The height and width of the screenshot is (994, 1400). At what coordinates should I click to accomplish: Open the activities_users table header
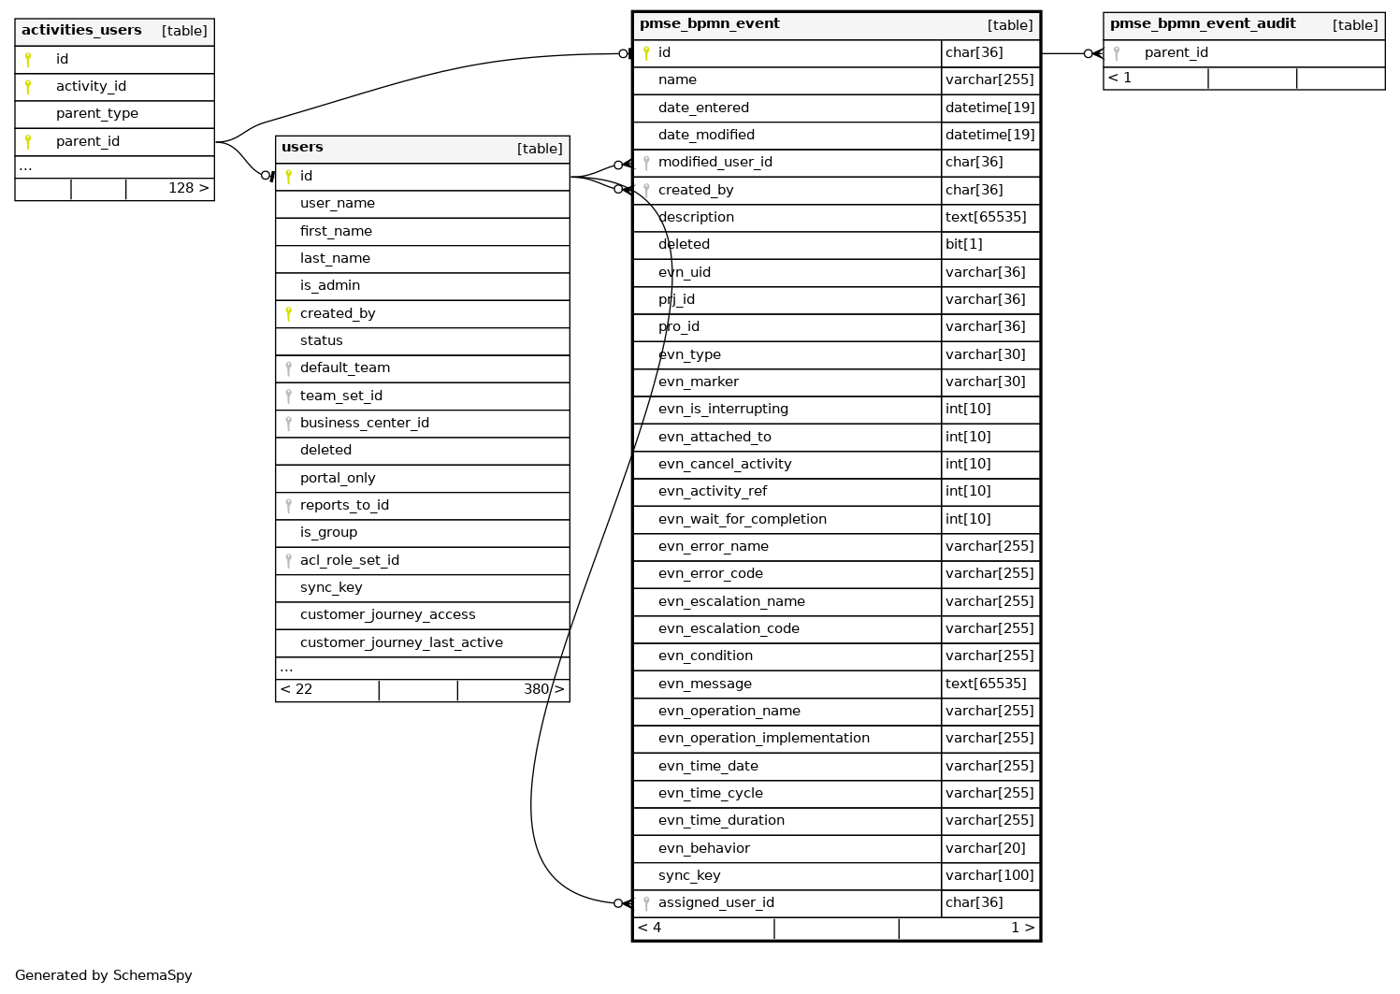pos(81,31)
